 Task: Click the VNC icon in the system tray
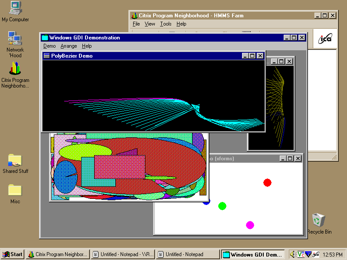(300, 254)
